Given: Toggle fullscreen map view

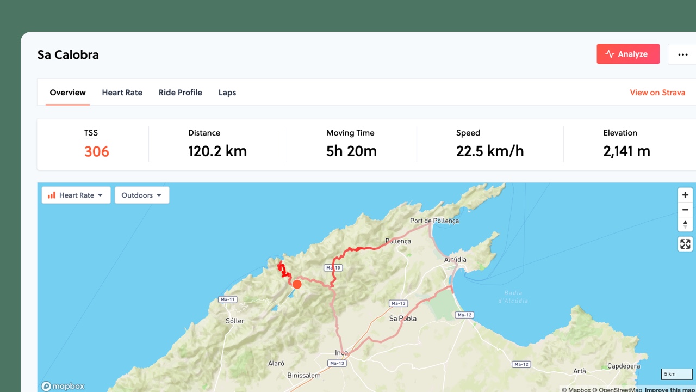Looking at the screenshot, I should click(685, 244).
